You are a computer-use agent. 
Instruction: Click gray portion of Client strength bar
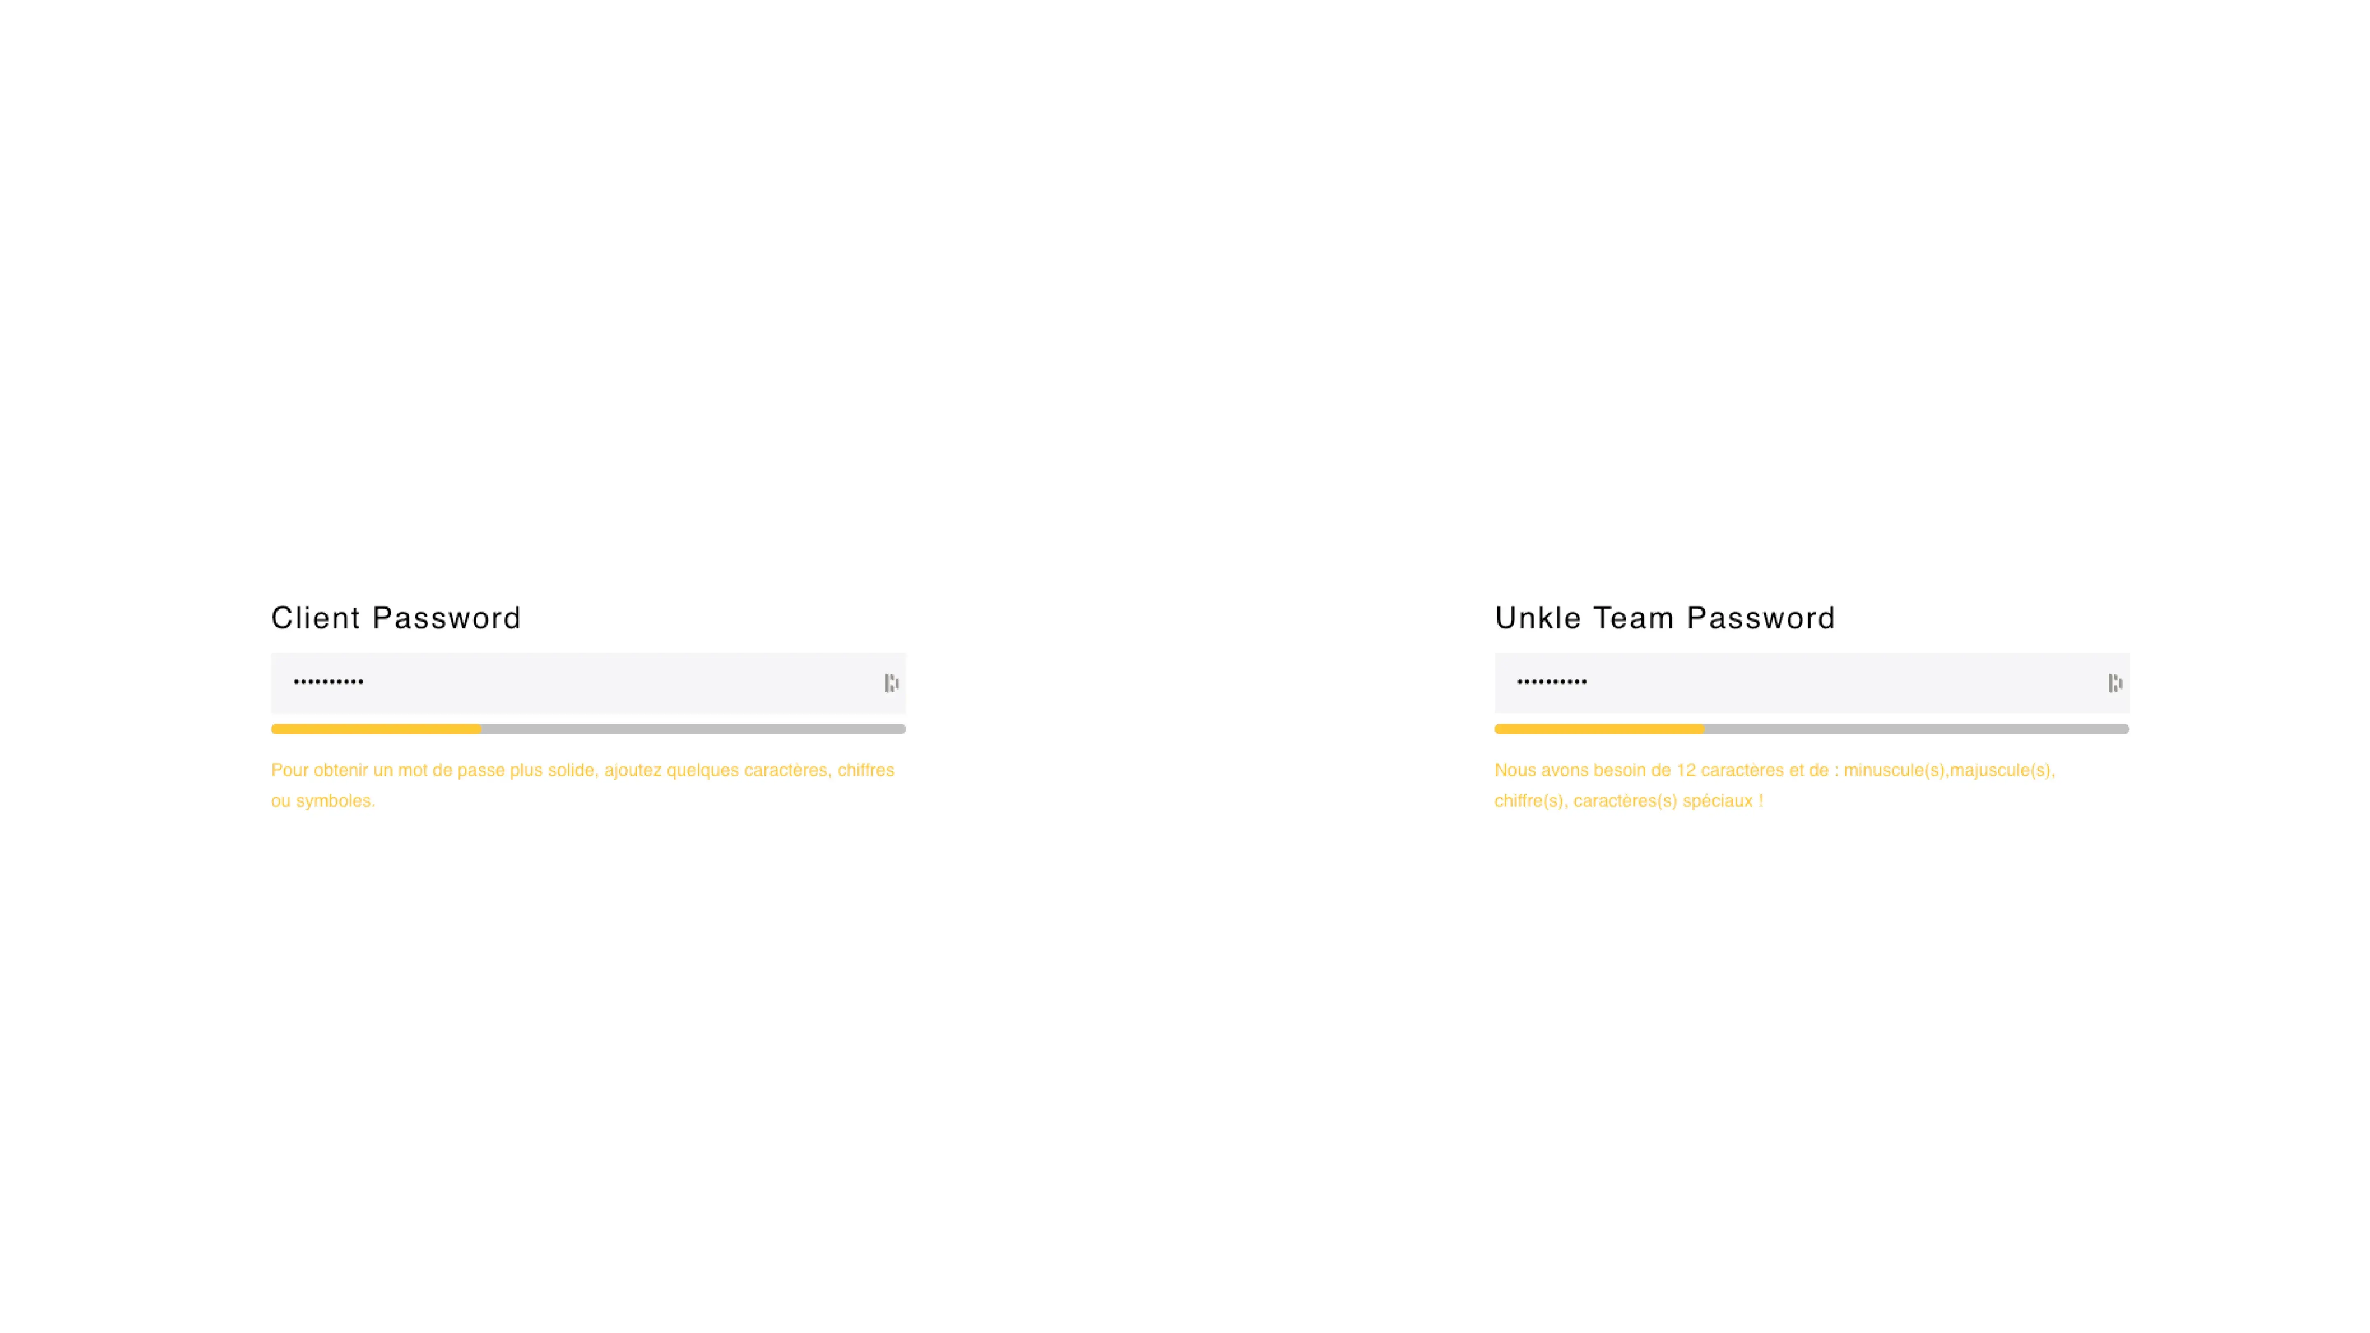point(694,729)
